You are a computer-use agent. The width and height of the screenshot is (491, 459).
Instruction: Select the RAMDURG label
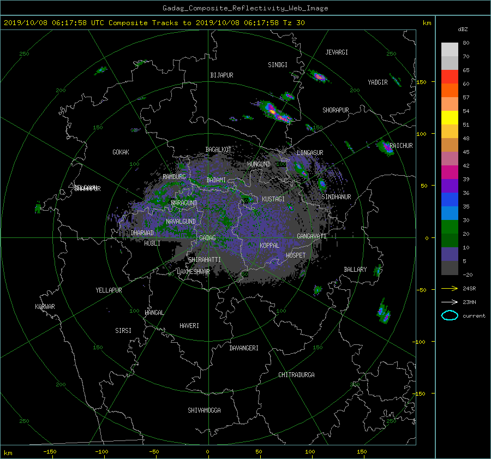174,177
